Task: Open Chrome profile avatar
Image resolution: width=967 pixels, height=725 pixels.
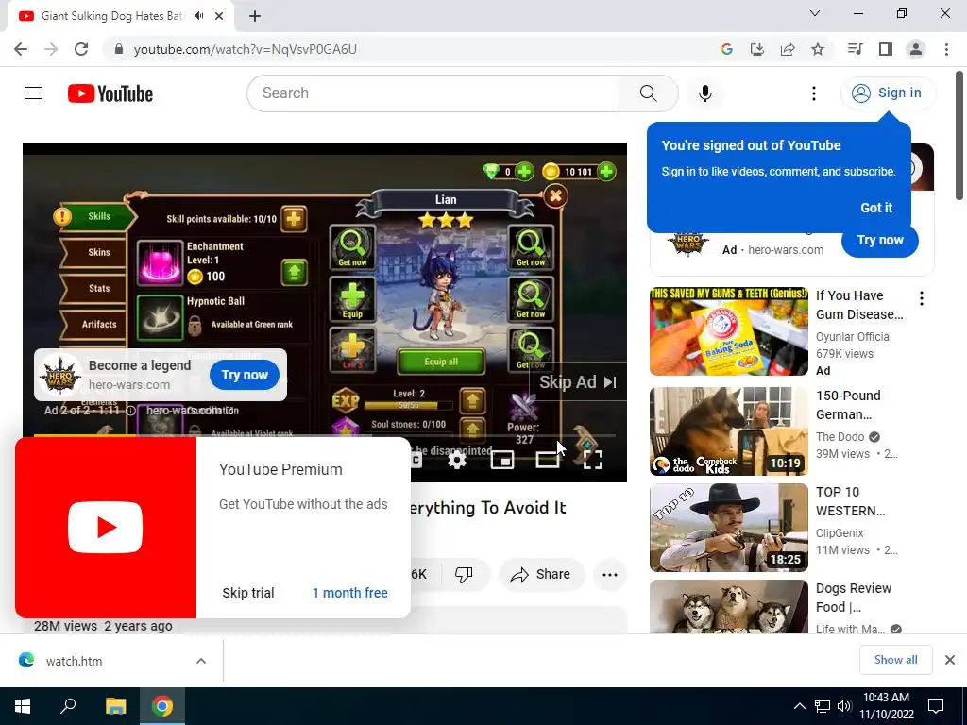Action: point(916,49)
